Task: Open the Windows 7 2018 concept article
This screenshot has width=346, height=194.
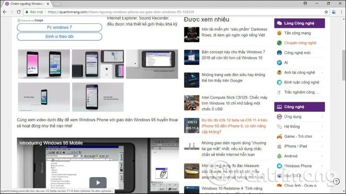Action: [x=233, y=55]
